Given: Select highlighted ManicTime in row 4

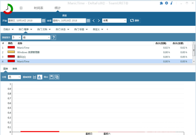Looking at the screenshot, I should pyautogui.click(x=96, y=61).
